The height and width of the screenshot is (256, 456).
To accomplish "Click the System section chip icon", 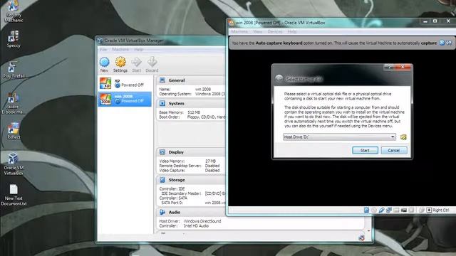I will [162, 103].
